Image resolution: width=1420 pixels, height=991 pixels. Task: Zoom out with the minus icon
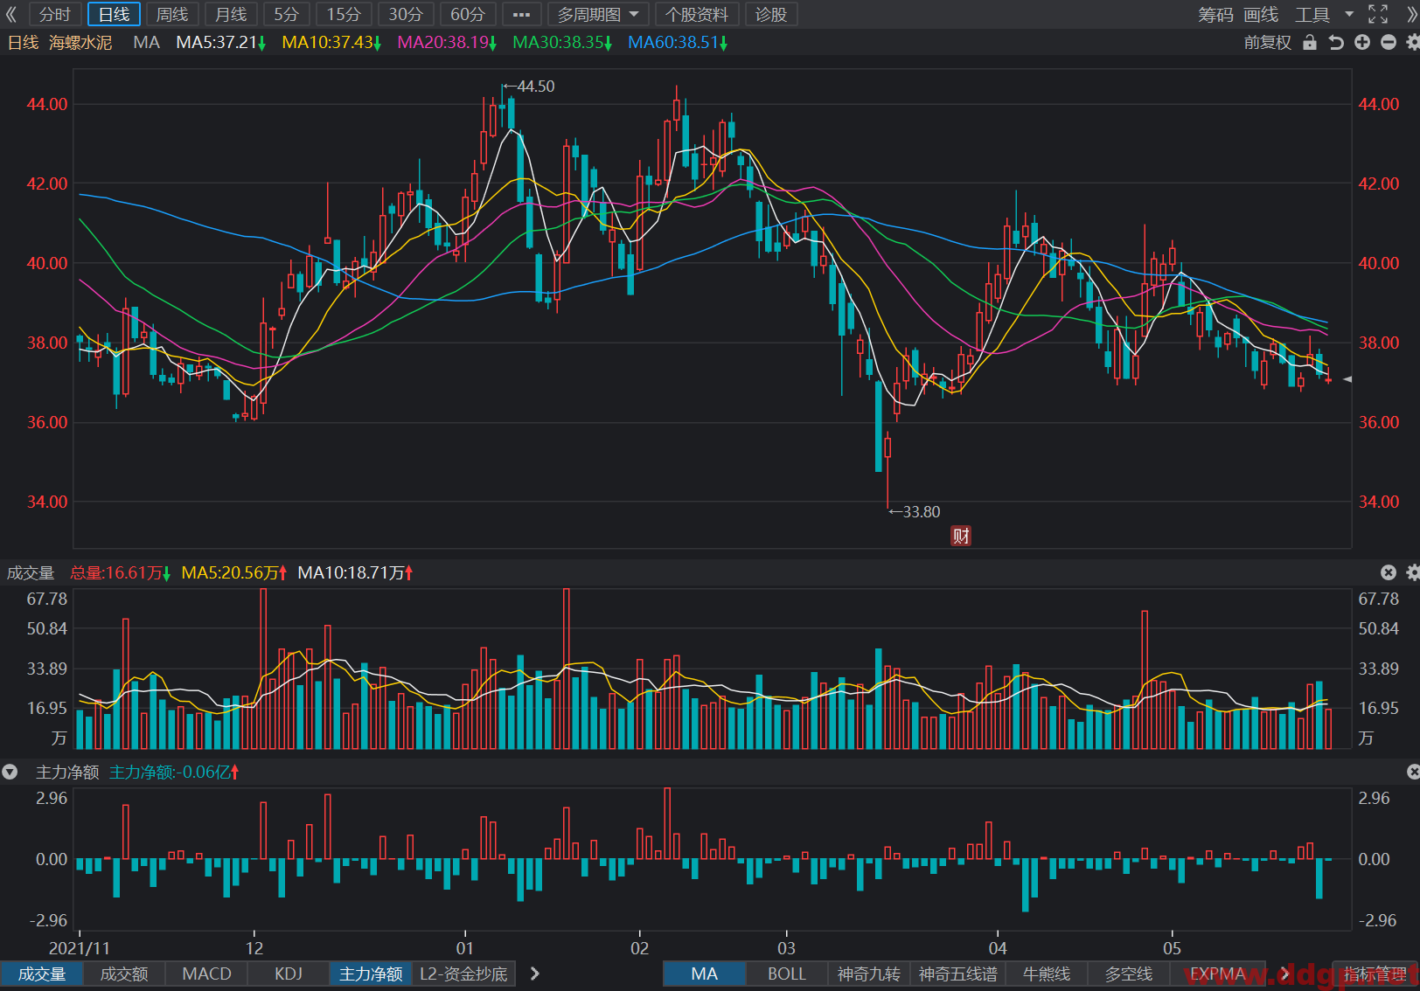pyautogui.click(x=1389, y=42)
